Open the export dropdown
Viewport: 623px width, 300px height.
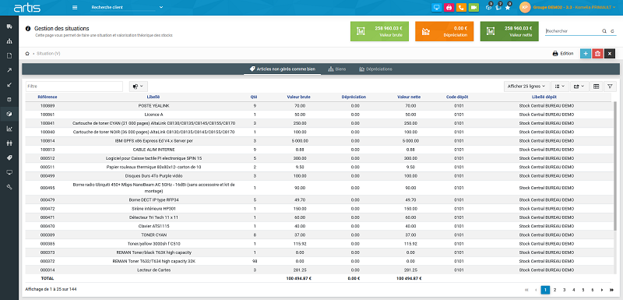point(579,86)
